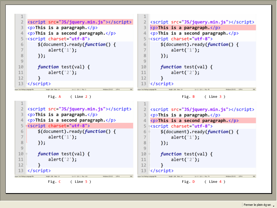This screenshot has height=208, width=277.
Task: Click 'alert('2');' in Fig. A
Action: [x=62, y=73]
